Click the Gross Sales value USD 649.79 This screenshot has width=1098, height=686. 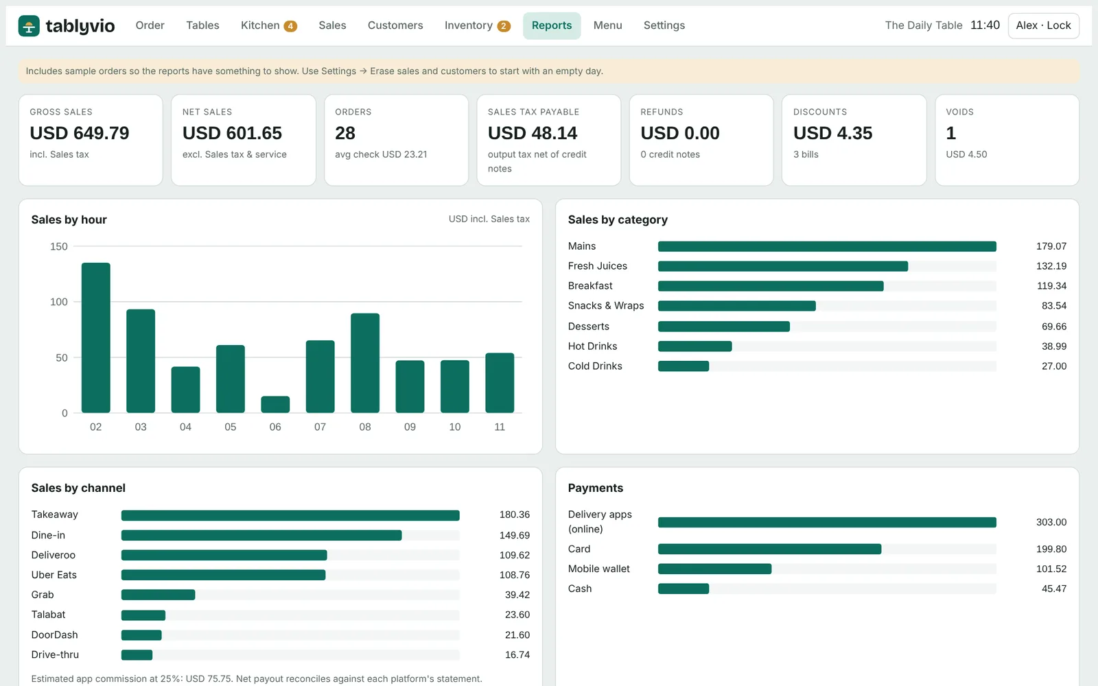(80, 133)
